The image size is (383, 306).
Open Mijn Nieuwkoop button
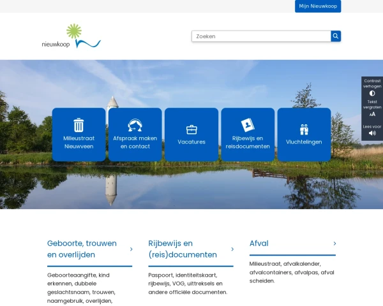pos(318,6)
